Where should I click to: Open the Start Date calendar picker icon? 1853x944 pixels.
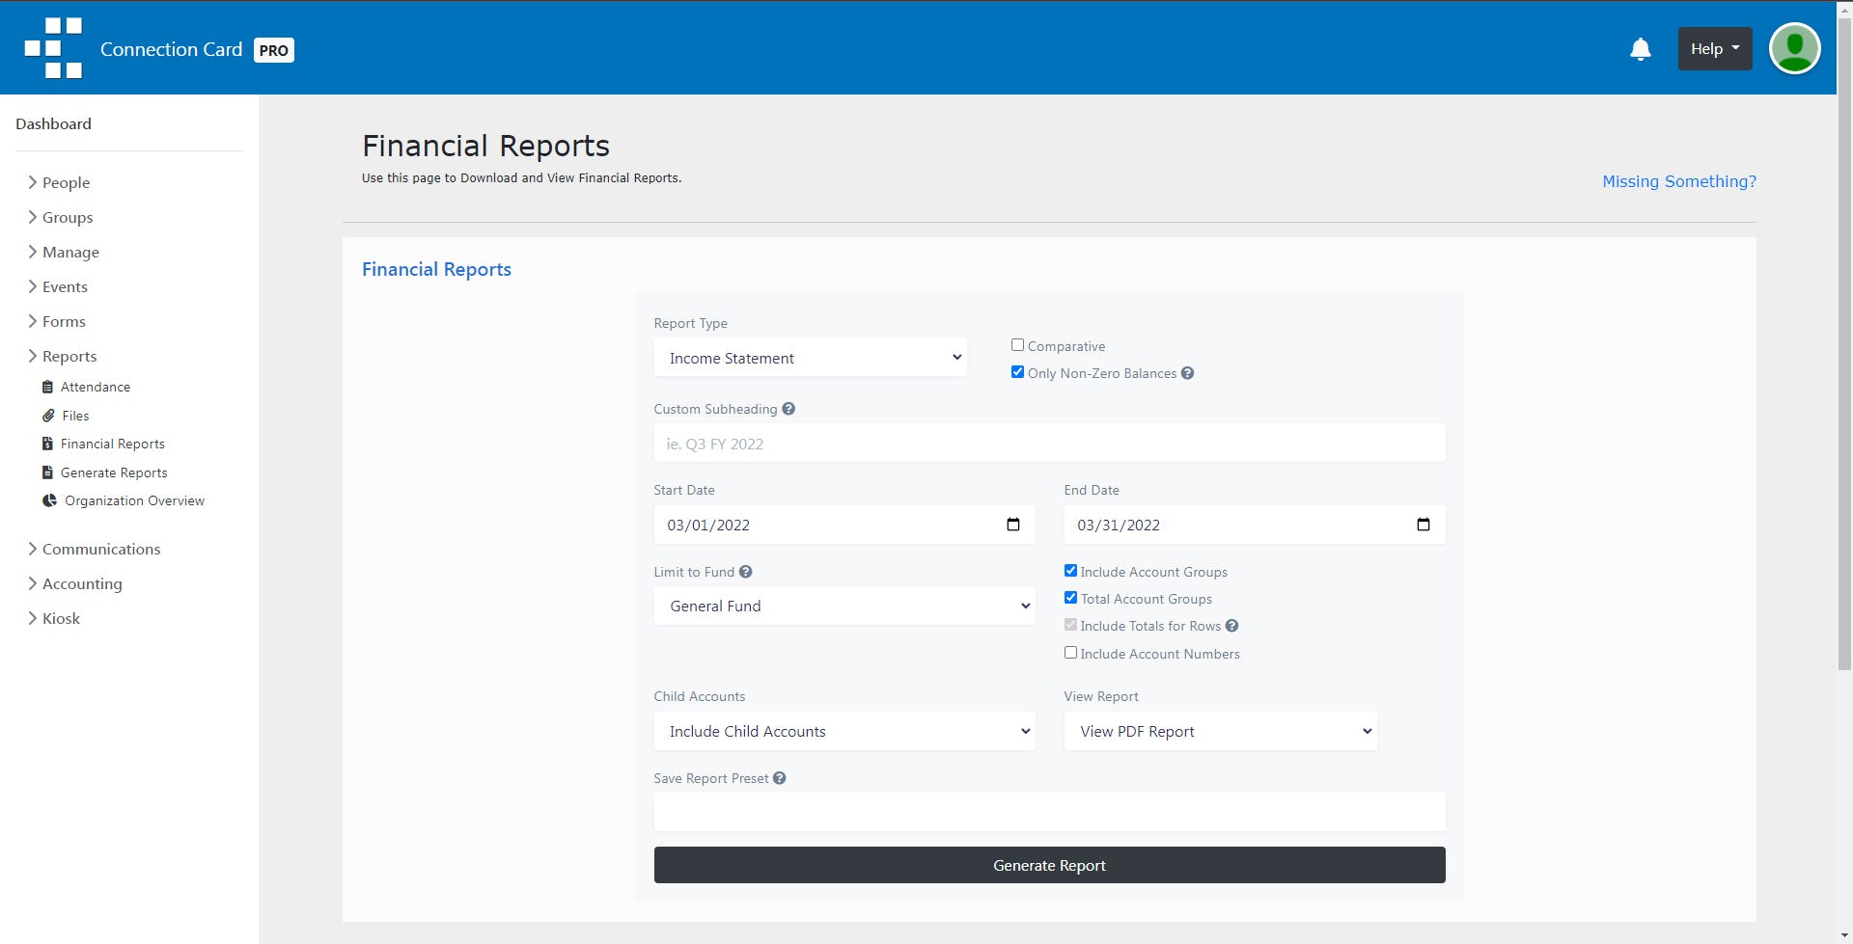[1012, 525]
